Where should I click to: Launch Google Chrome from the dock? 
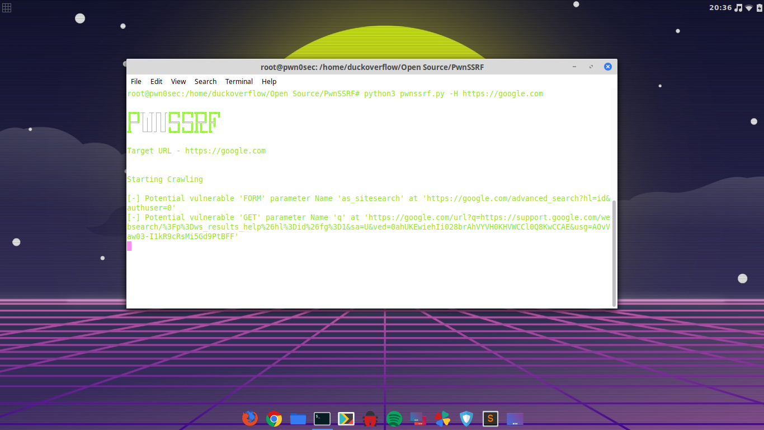[x=274, y=418]
